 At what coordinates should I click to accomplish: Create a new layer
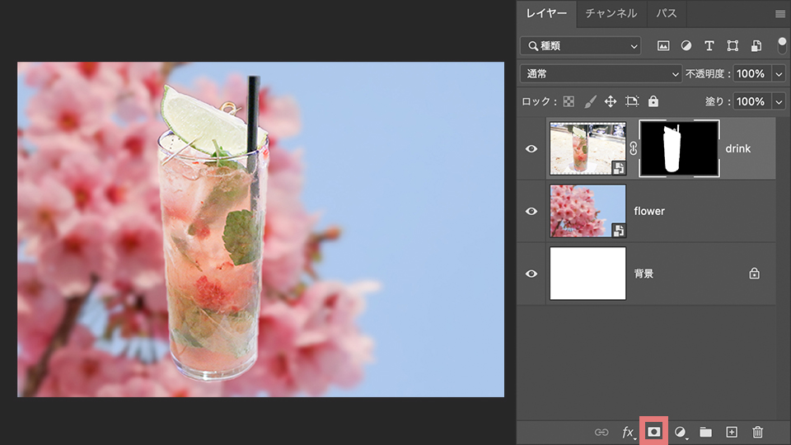[x=732, y=432]
